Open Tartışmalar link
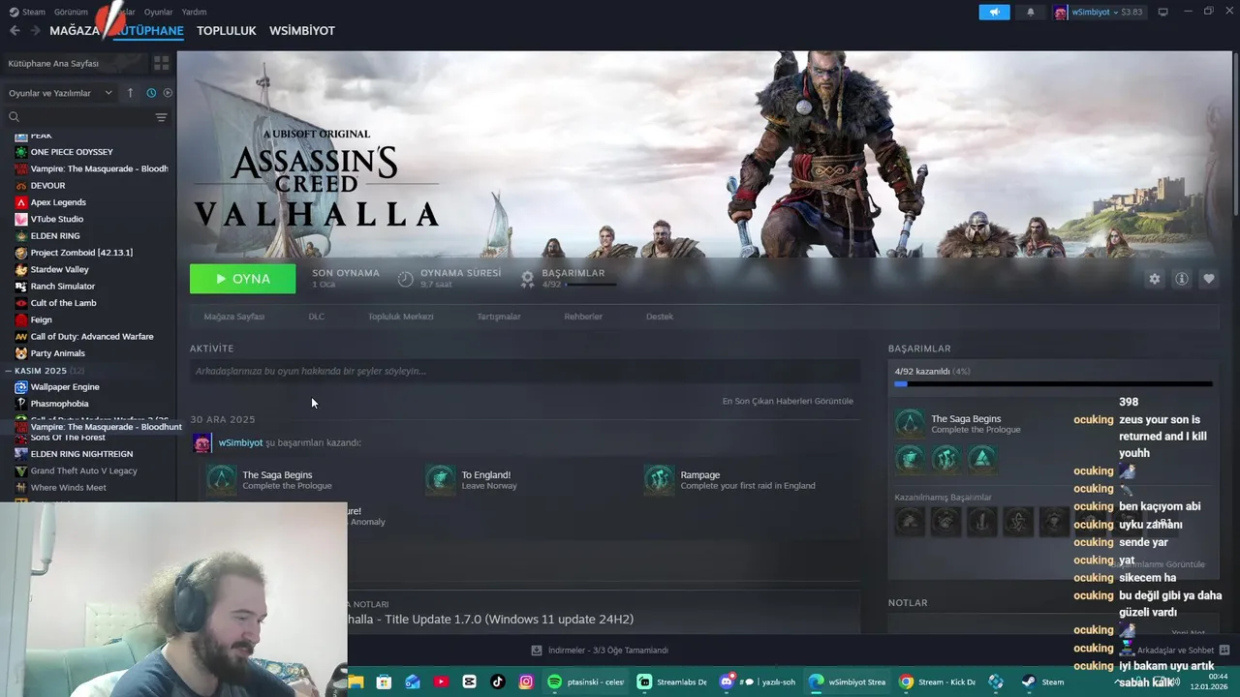This screenshot has height=697, width=1240. tap(498, 317)
